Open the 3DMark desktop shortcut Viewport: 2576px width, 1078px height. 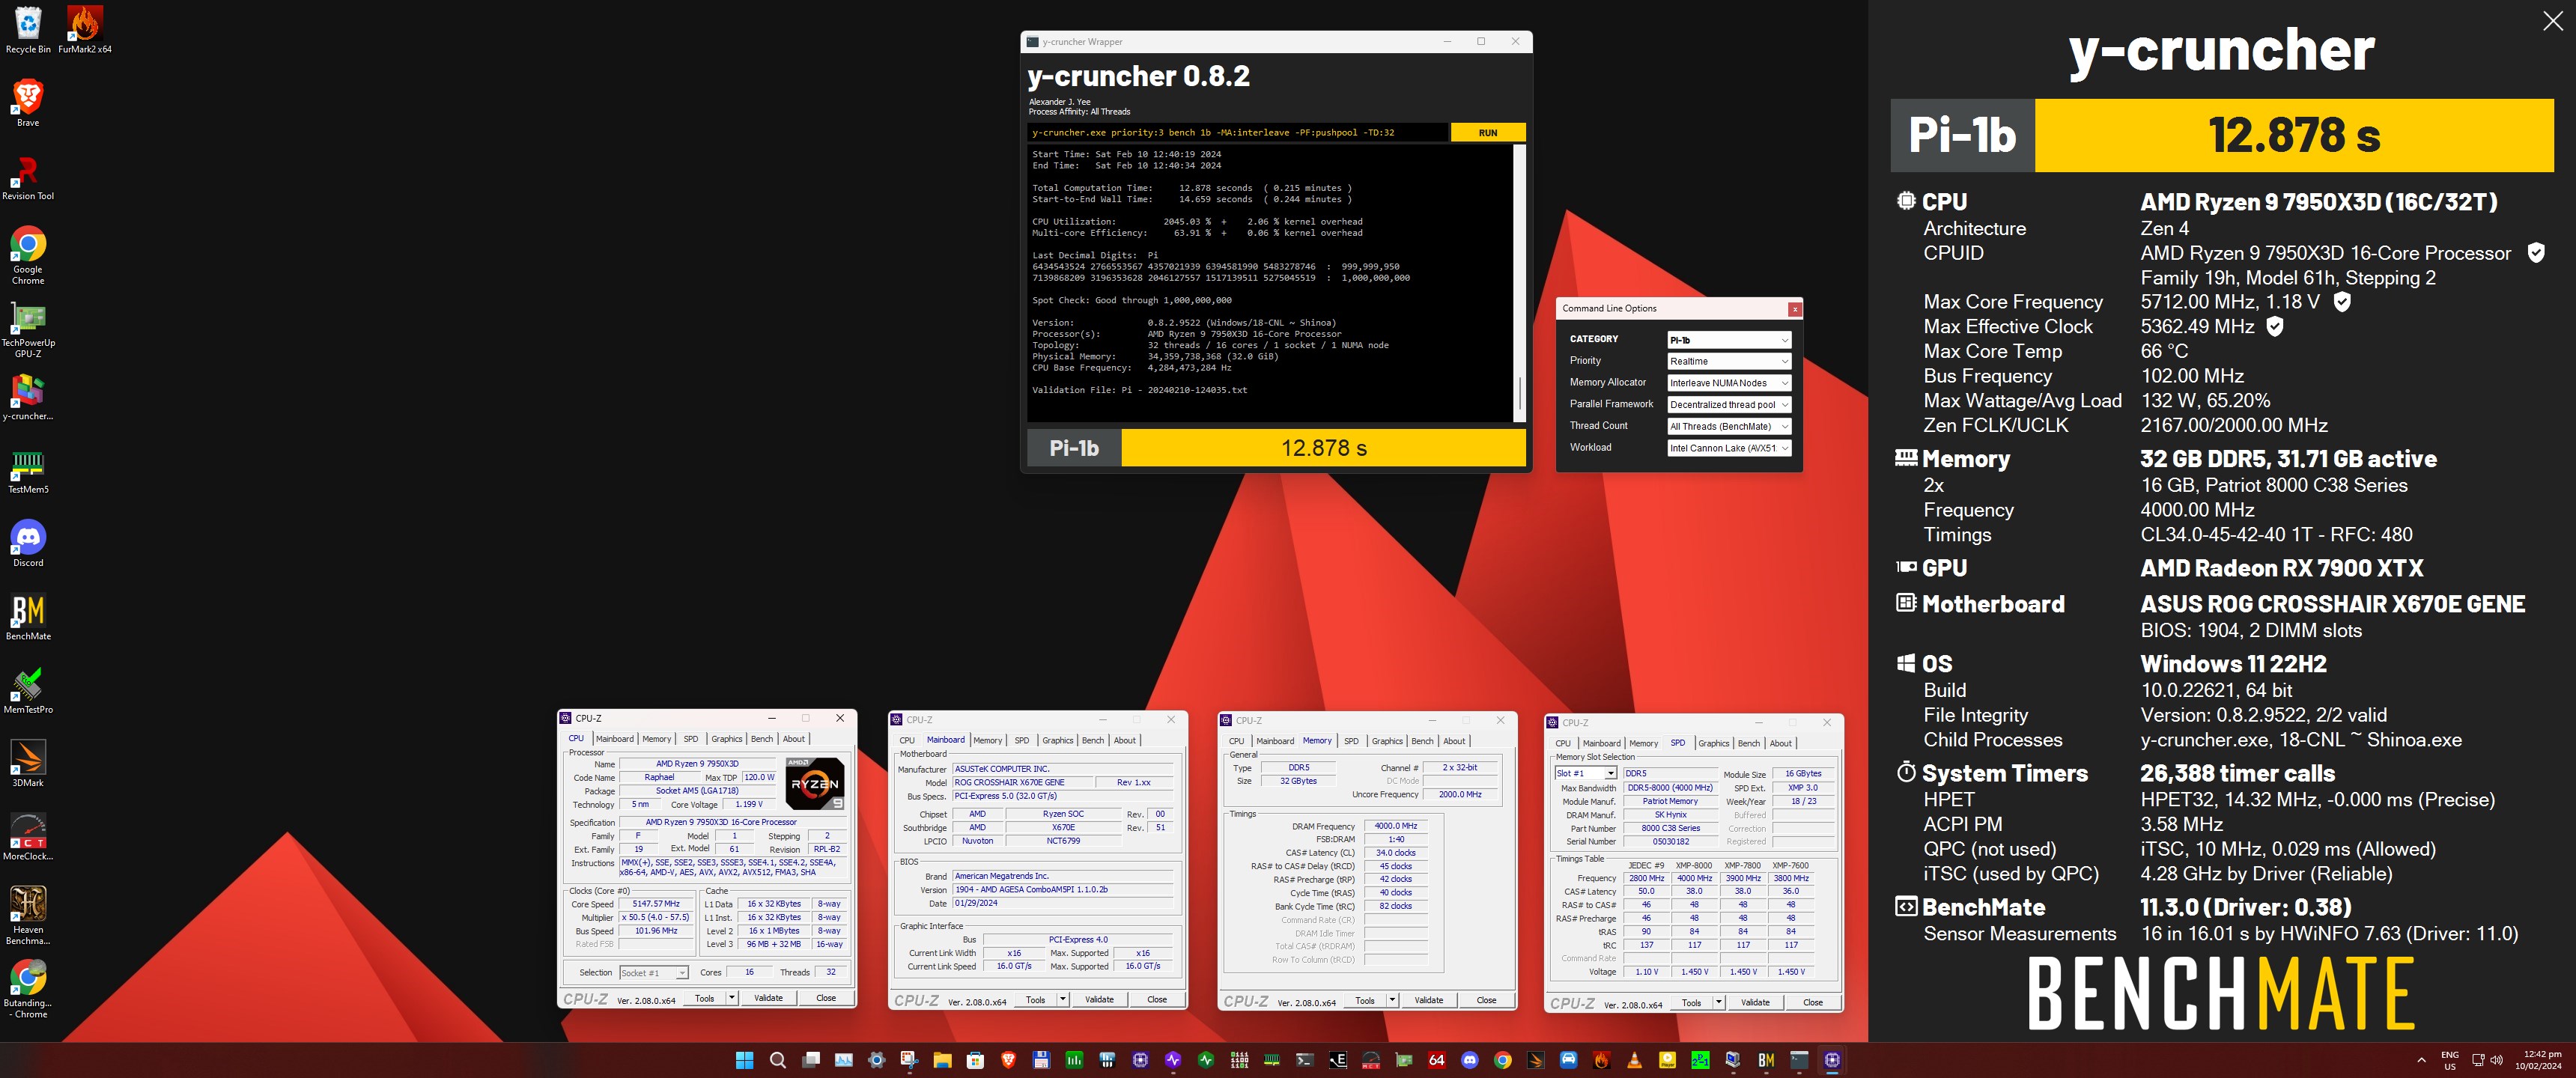tap(28, 763)
